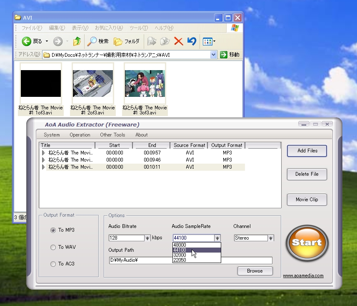Open the お気に入り(A) menu in Explorer
The width and height of the screenshot is (357, 306).
click(109, 28)
